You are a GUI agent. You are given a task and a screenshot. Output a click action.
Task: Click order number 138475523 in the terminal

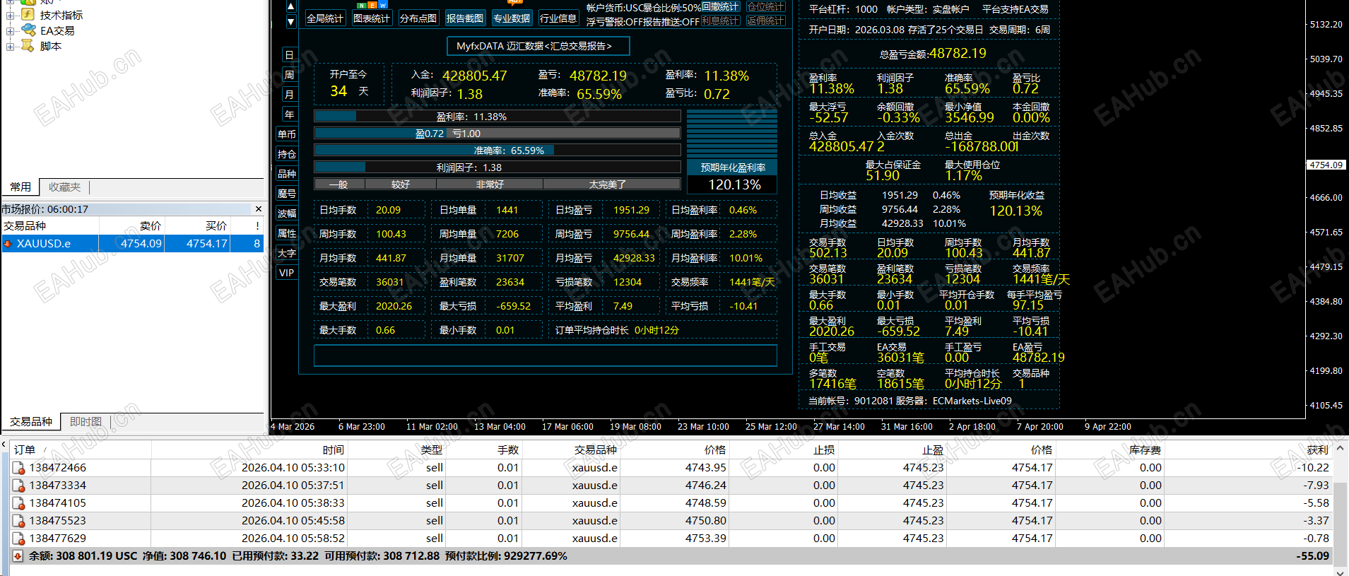(x=58, y=521)
